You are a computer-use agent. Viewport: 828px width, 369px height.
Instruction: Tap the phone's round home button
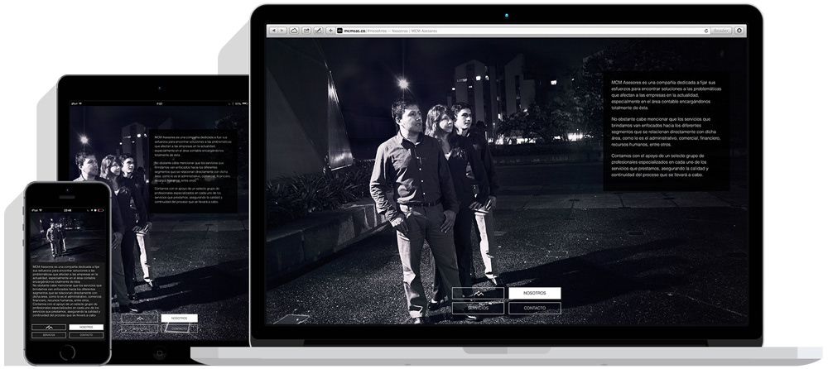(68, 352)
